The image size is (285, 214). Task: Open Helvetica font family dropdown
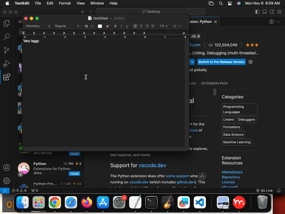[x=38, y=26]
